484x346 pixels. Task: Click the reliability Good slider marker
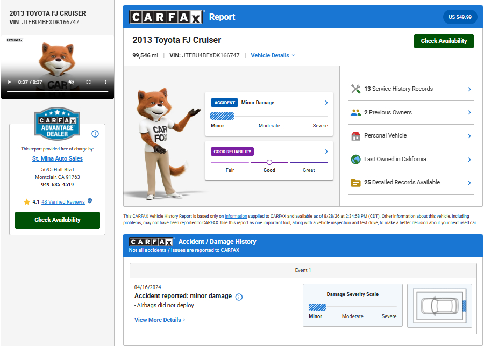coord(269,162)
